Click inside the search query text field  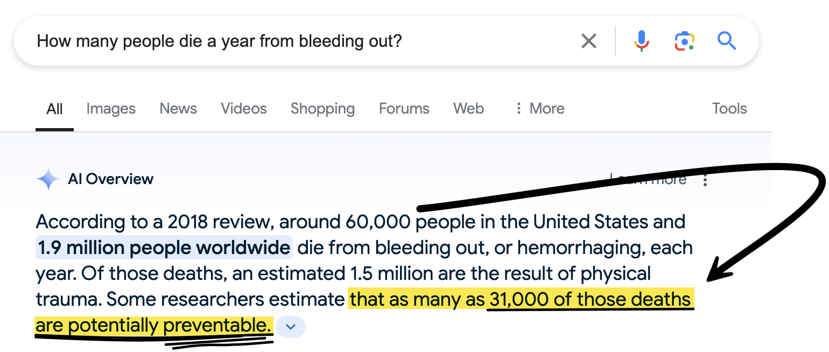301,41
